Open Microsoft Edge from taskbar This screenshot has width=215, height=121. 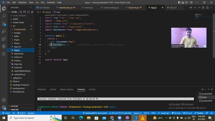(x=81, y=118)
